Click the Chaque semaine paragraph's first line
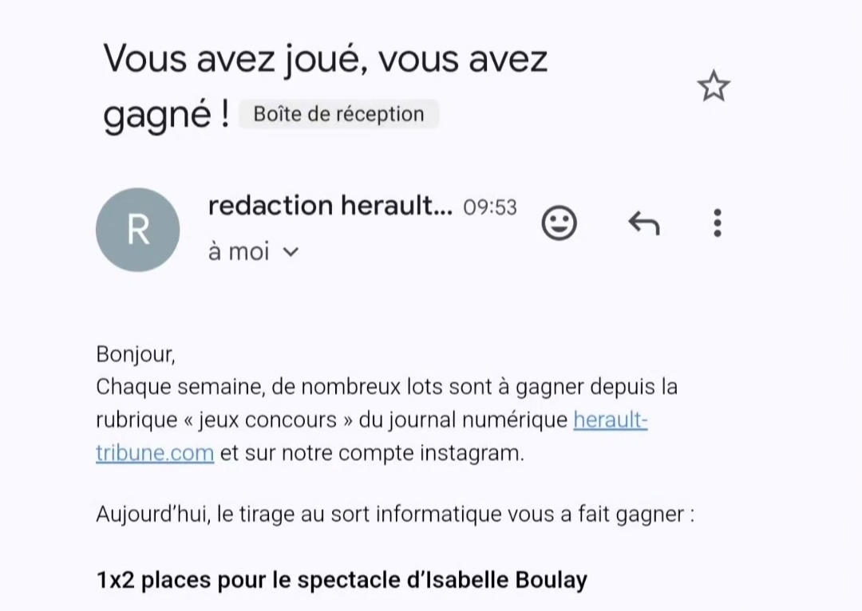Screen dimensions: 862x611 click(386, 388)
